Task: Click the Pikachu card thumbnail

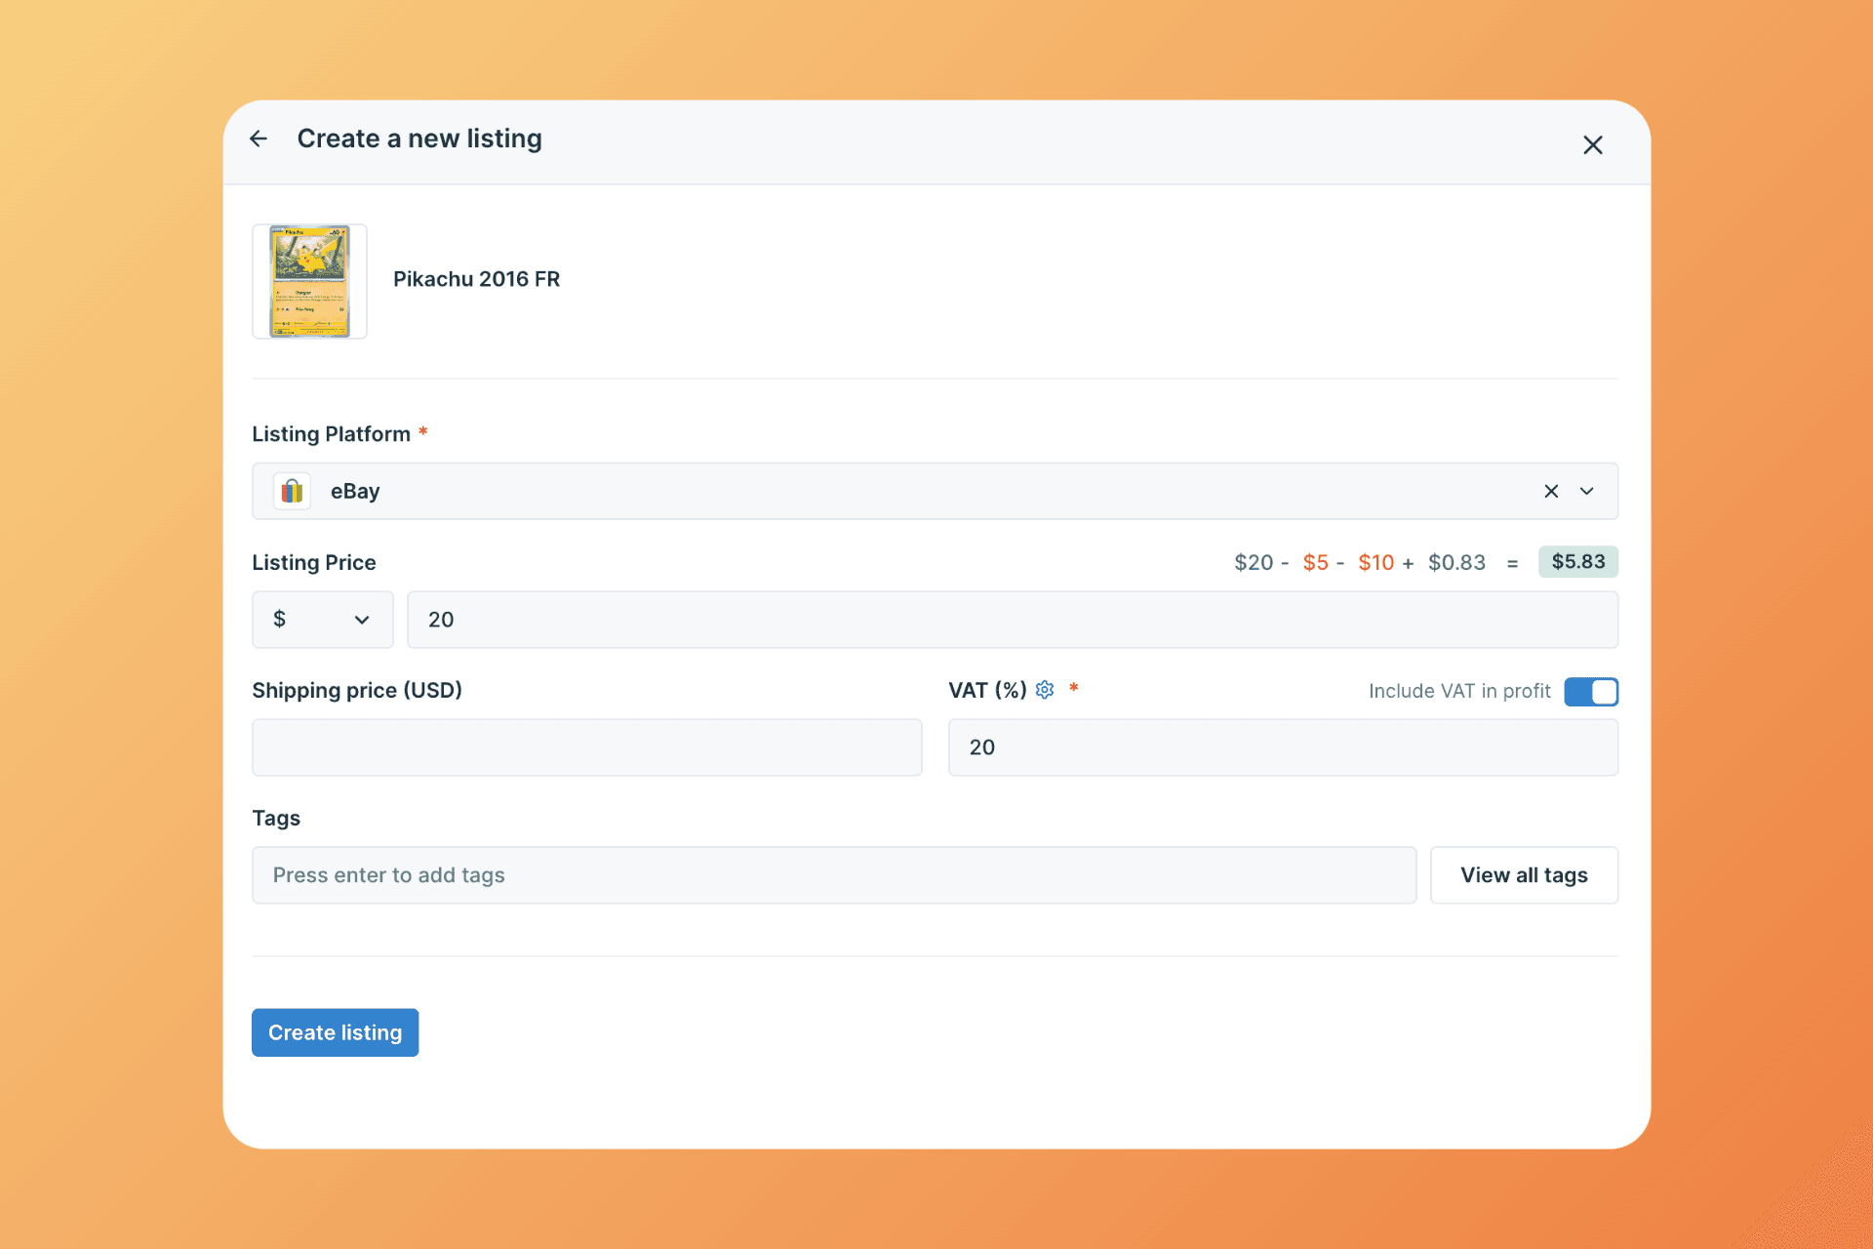Action: point(309,281)
